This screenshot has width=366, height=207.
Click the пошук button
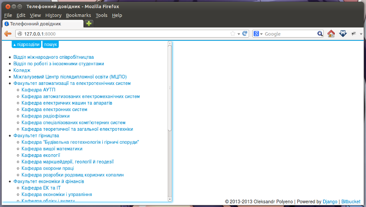click(50, 45)
